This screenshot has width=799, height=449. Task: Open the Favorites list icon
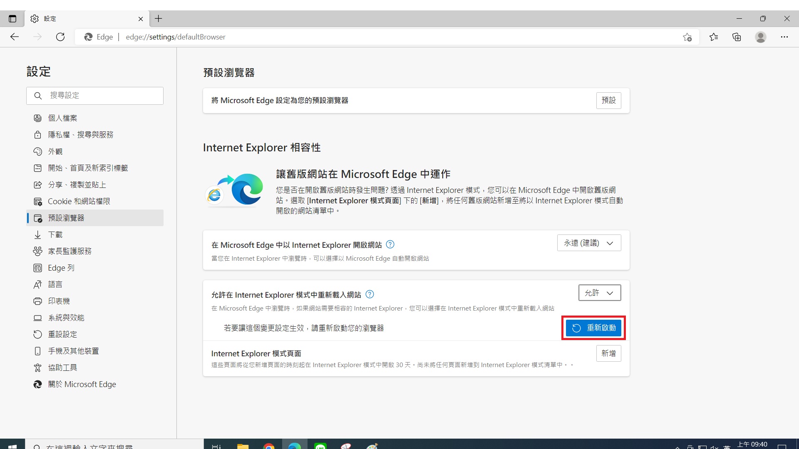(714, 37)
